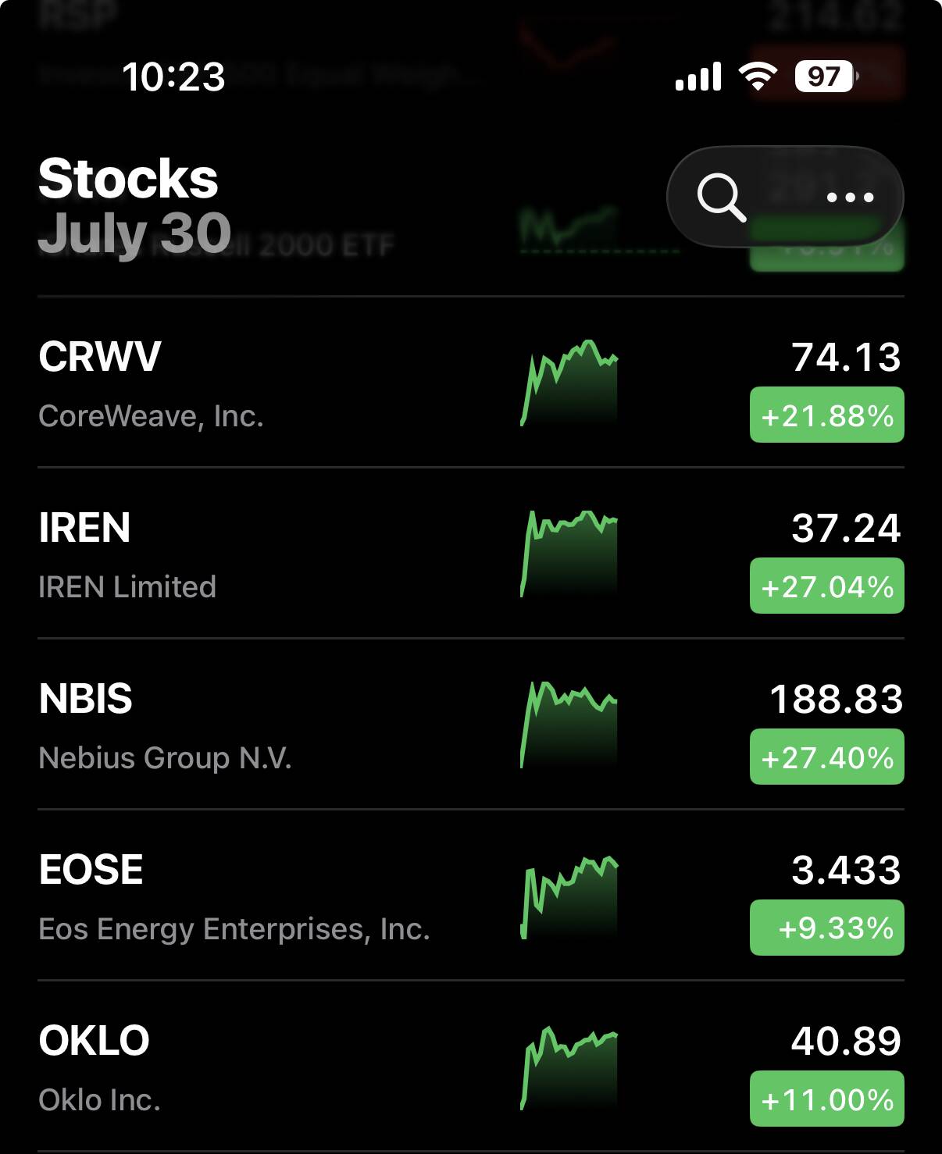Open the OKLO sparkline chart
Screen dimensions: 942x1154
coord(569,1067)
